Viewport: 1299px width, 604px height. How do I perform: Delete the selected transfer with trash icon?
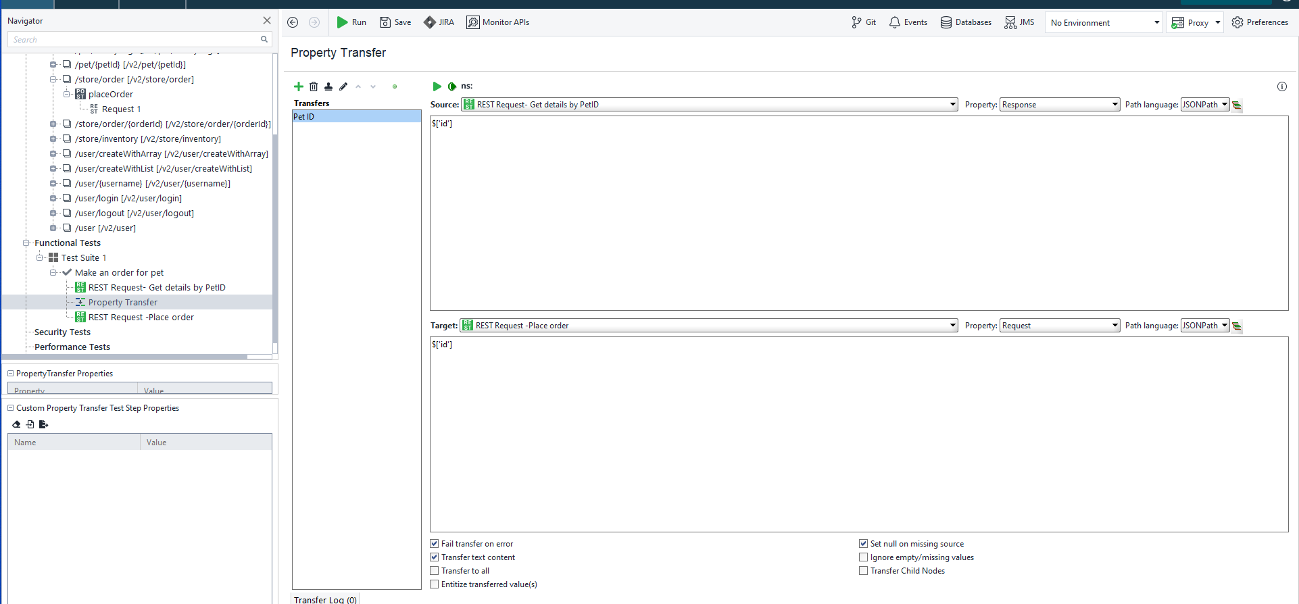[x=314, y=86]
